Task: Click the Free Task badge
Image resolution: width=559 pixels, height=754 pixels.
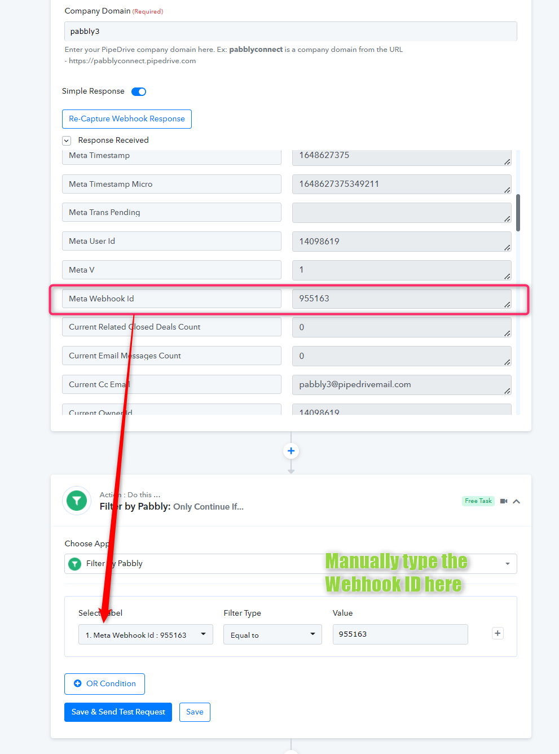Action: coord(478,501)
